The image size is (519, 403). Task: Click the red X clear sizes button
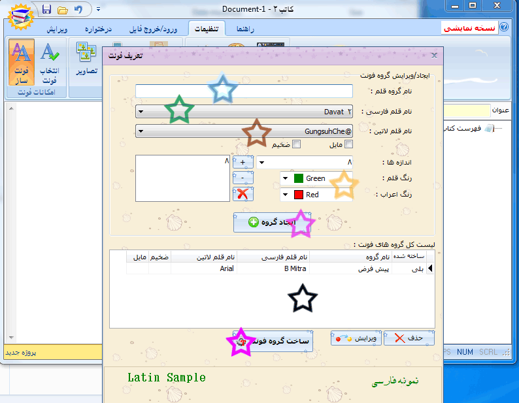[x=243, y=194]
